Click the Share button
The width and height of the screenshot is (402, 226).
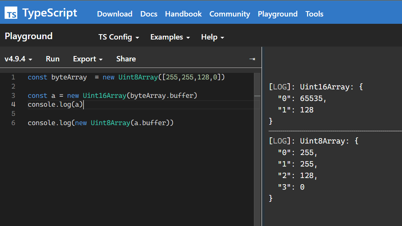126,59
